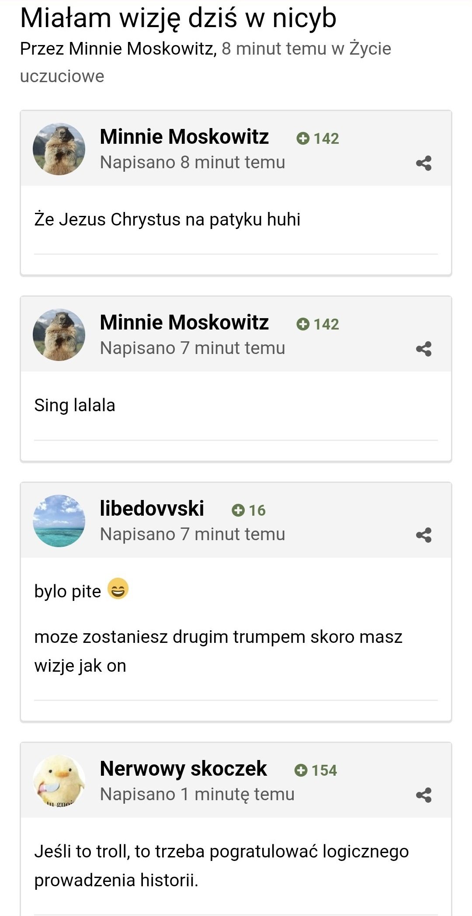Share the 'Sing lalala' post

(423, 349)
